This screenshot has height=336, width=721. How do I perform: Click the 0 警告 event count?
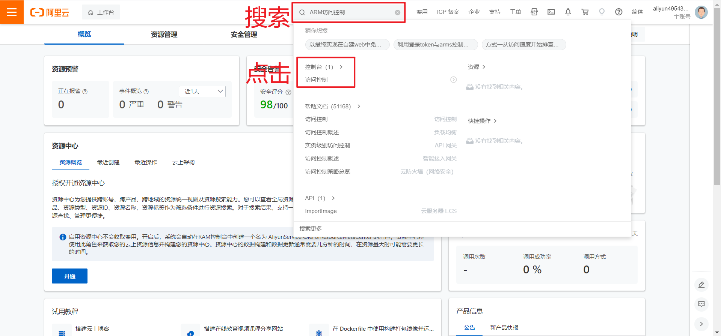[170, 105]
